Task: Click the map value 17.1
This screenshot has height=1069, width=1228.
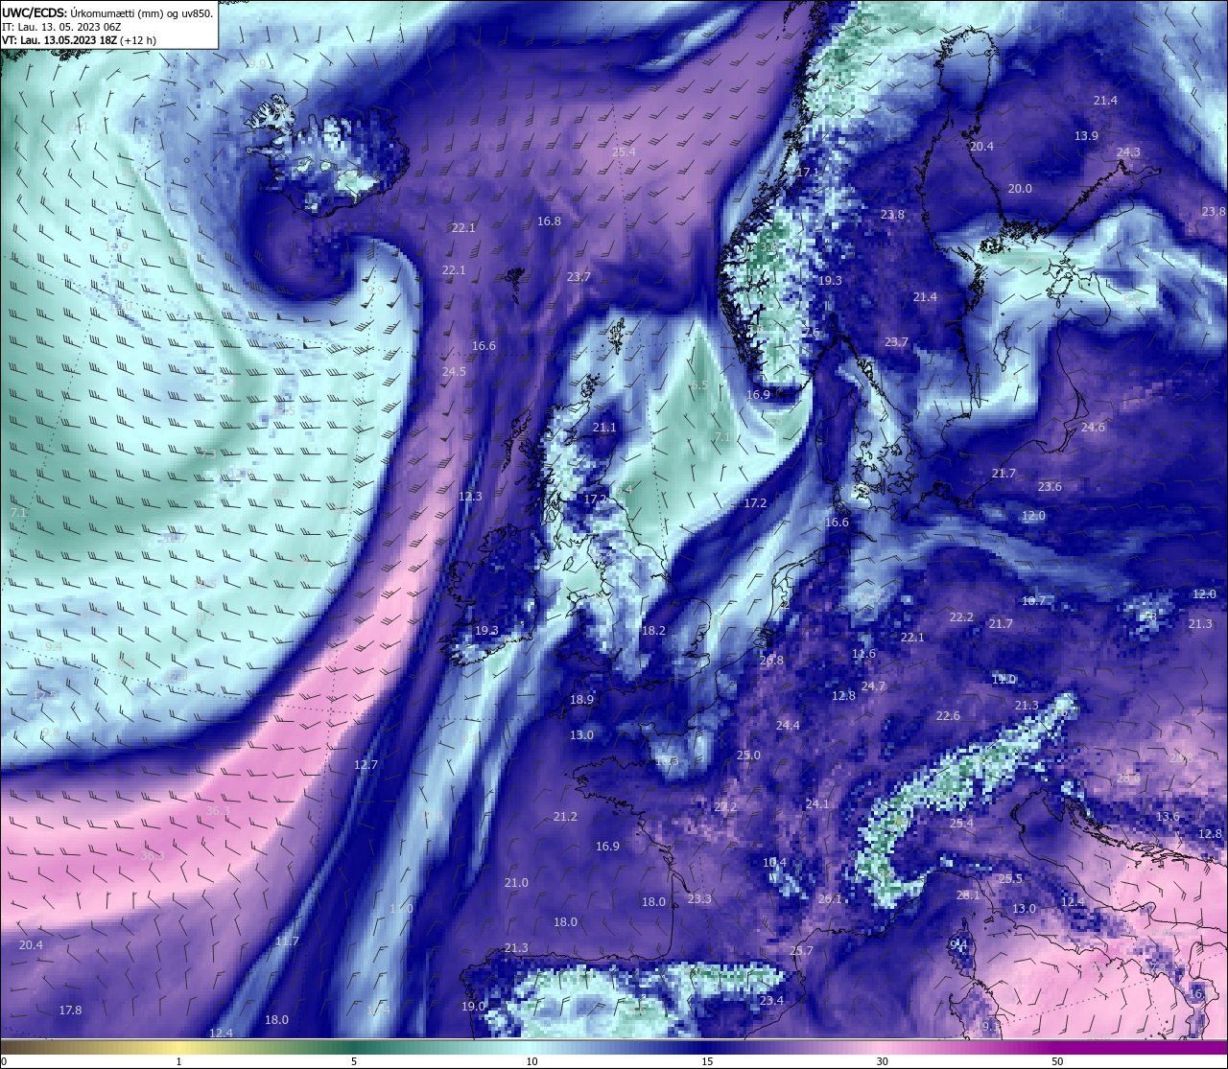Action: pos(809,173)
